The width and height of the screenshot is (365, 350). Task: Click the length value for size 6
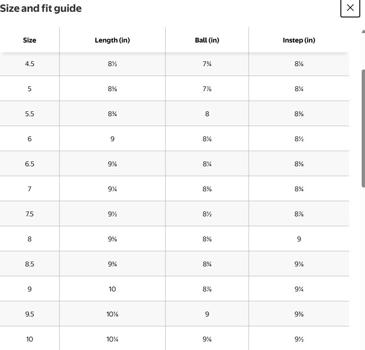point(112,139)
